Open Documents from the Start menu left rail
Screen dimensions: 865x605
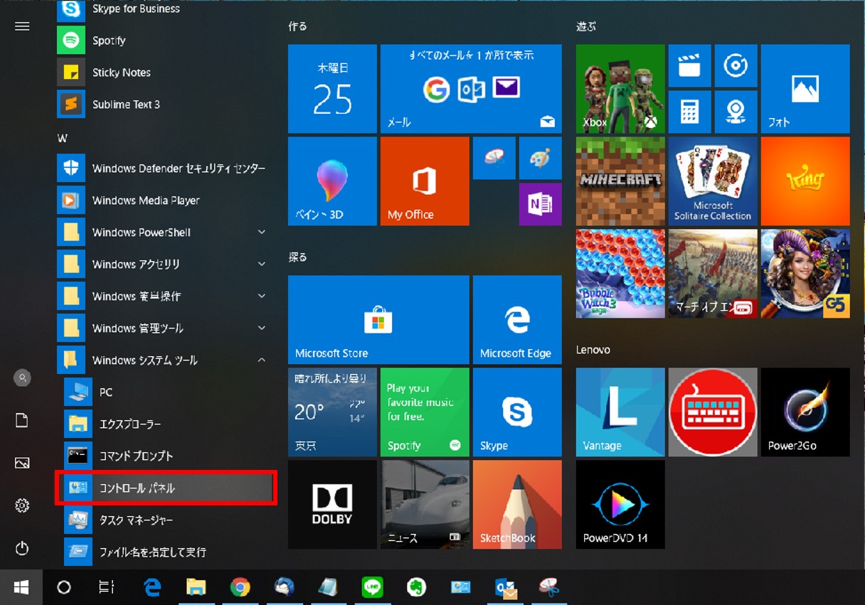point(22,421)
